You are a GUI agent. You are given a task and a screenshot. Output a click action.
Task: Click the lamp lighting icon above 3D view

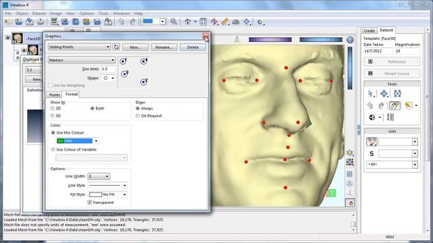coord(237,40)
